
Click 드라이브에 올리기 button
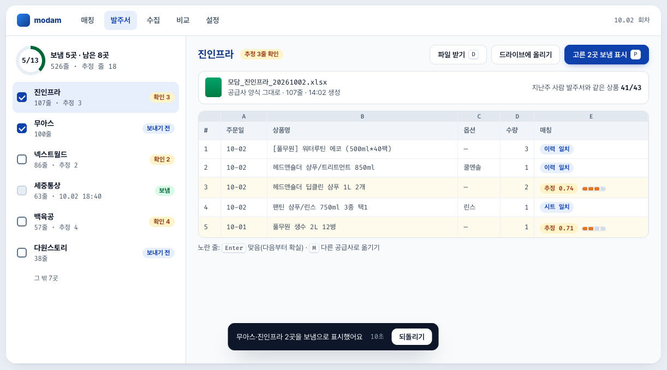[x=526, y=55]
